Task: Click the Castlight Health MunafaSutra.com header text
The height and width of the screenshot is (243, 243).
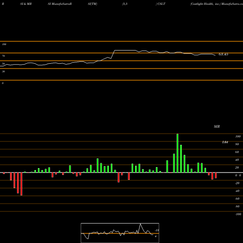Action: [217, 4]
